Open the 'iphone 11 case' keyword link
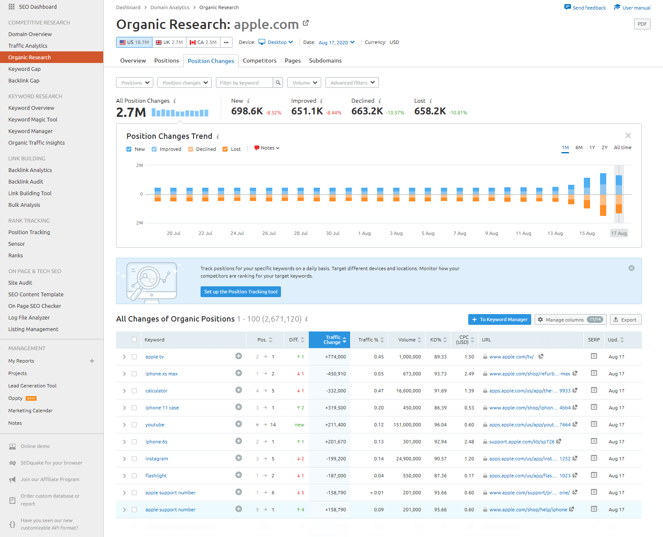Viewport: 663px width, 537px height. [162, 408]
